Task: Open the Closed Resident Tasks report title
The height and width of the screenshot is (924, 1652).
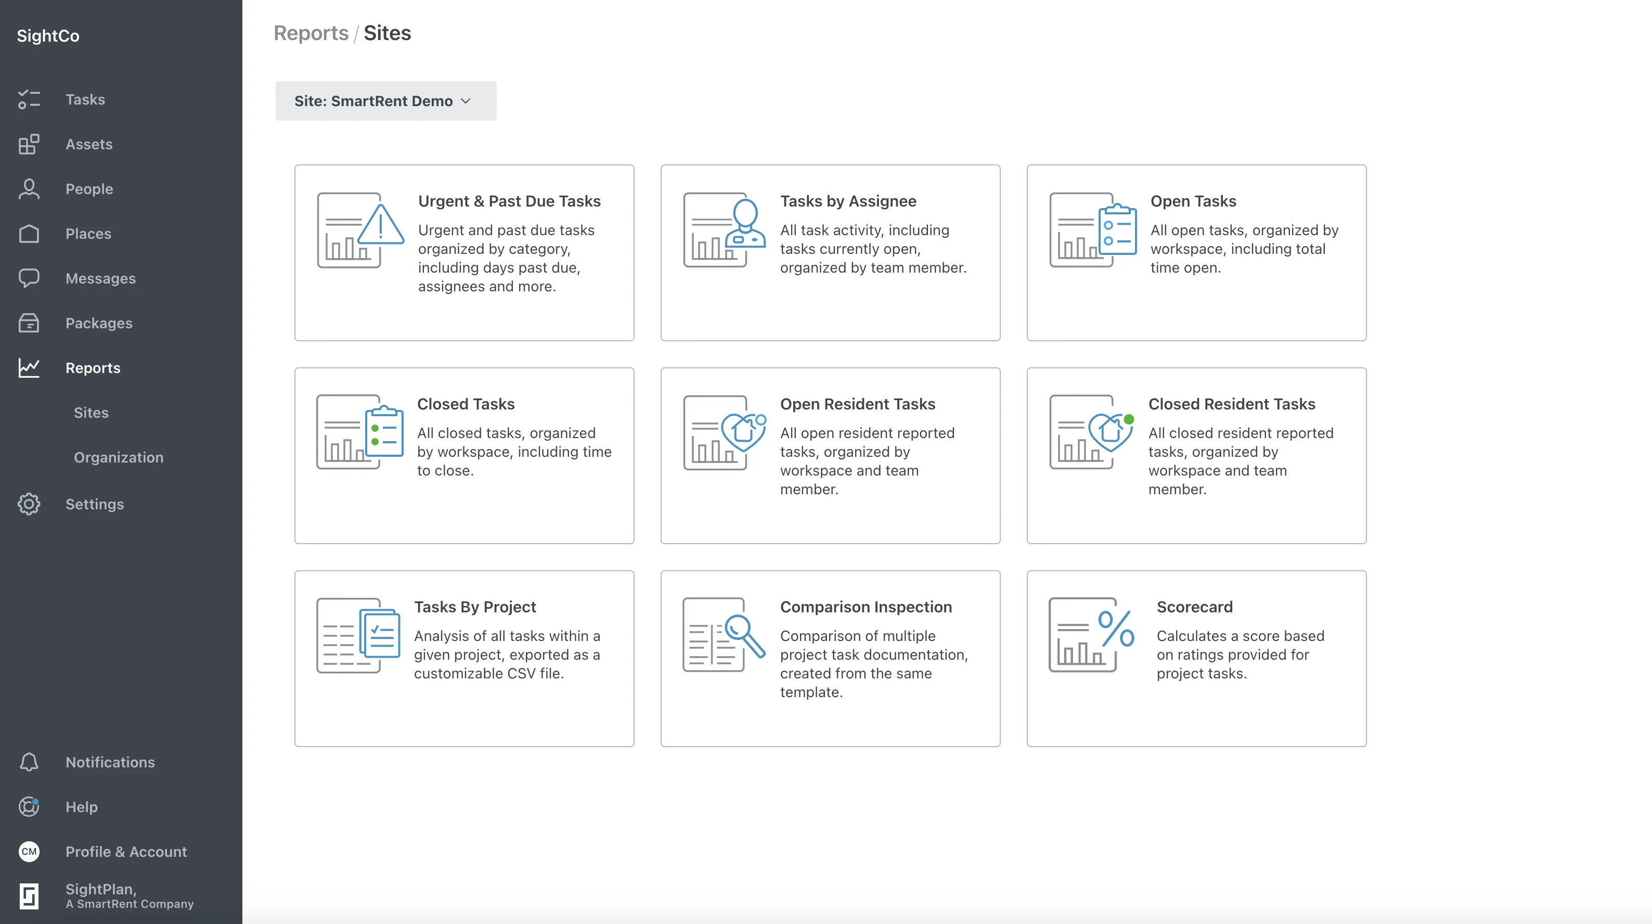Action: [x=1231, y=404]
